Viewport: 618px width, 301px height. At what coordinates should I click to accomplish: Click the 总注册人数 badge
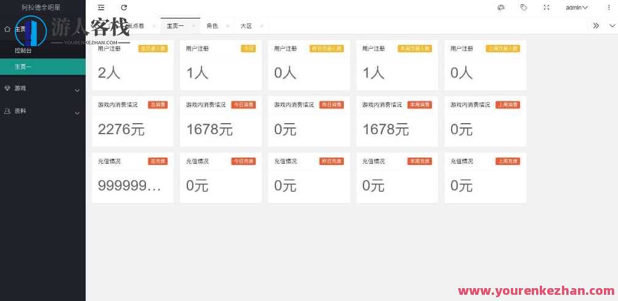(x=153, y=49)
